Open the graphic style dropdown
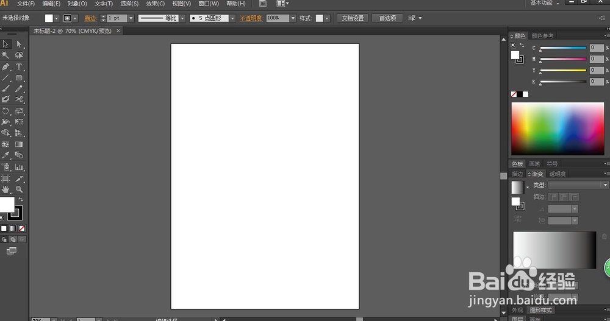 327,18
